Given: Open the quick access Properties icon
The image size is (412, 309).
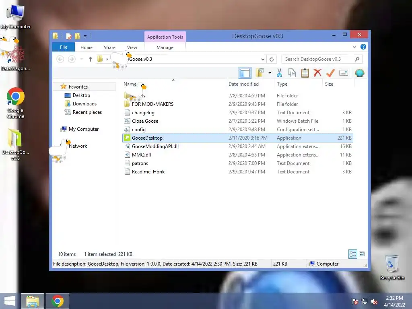Looking at the screenshot, I should pos(68,36).
